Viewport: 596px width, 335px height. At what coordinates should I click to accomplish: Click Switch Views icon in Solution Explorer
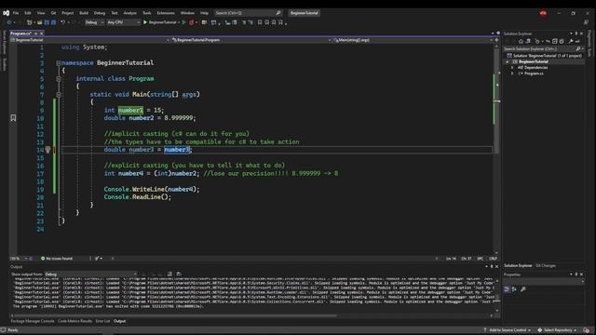point(528,41)
